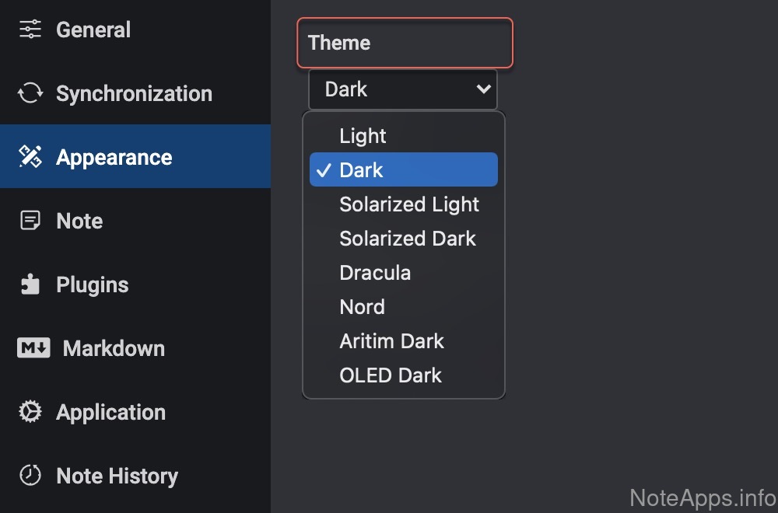Click the Markdown logo icon
Viewport: 778px width, 513px height.
[33, 348]
